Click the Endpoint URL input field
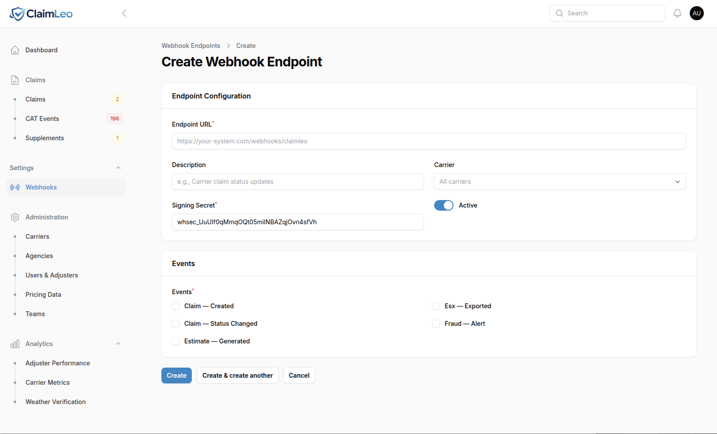 click(x=428, y=141)
